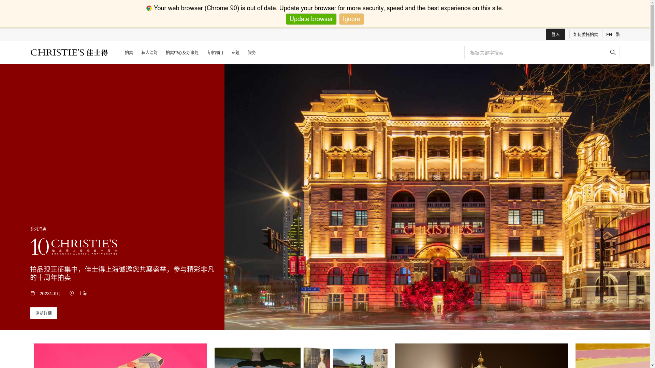Expand the 专家部门 navigation menu
Image resolution: width=655 pixels, height=368 pixels.
(x=215, y=52)
